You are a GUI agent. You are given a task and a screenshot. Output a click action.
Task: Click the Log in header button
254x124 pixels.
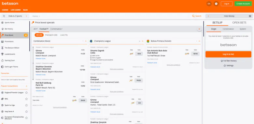227,4
